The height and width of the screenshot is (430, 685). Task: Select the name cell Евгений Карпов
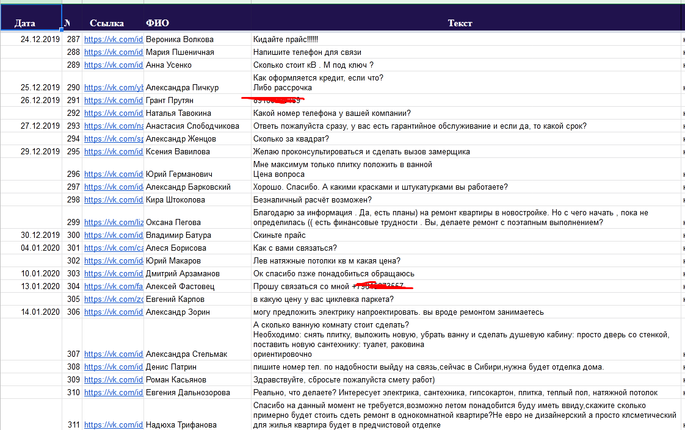[197, 299]
